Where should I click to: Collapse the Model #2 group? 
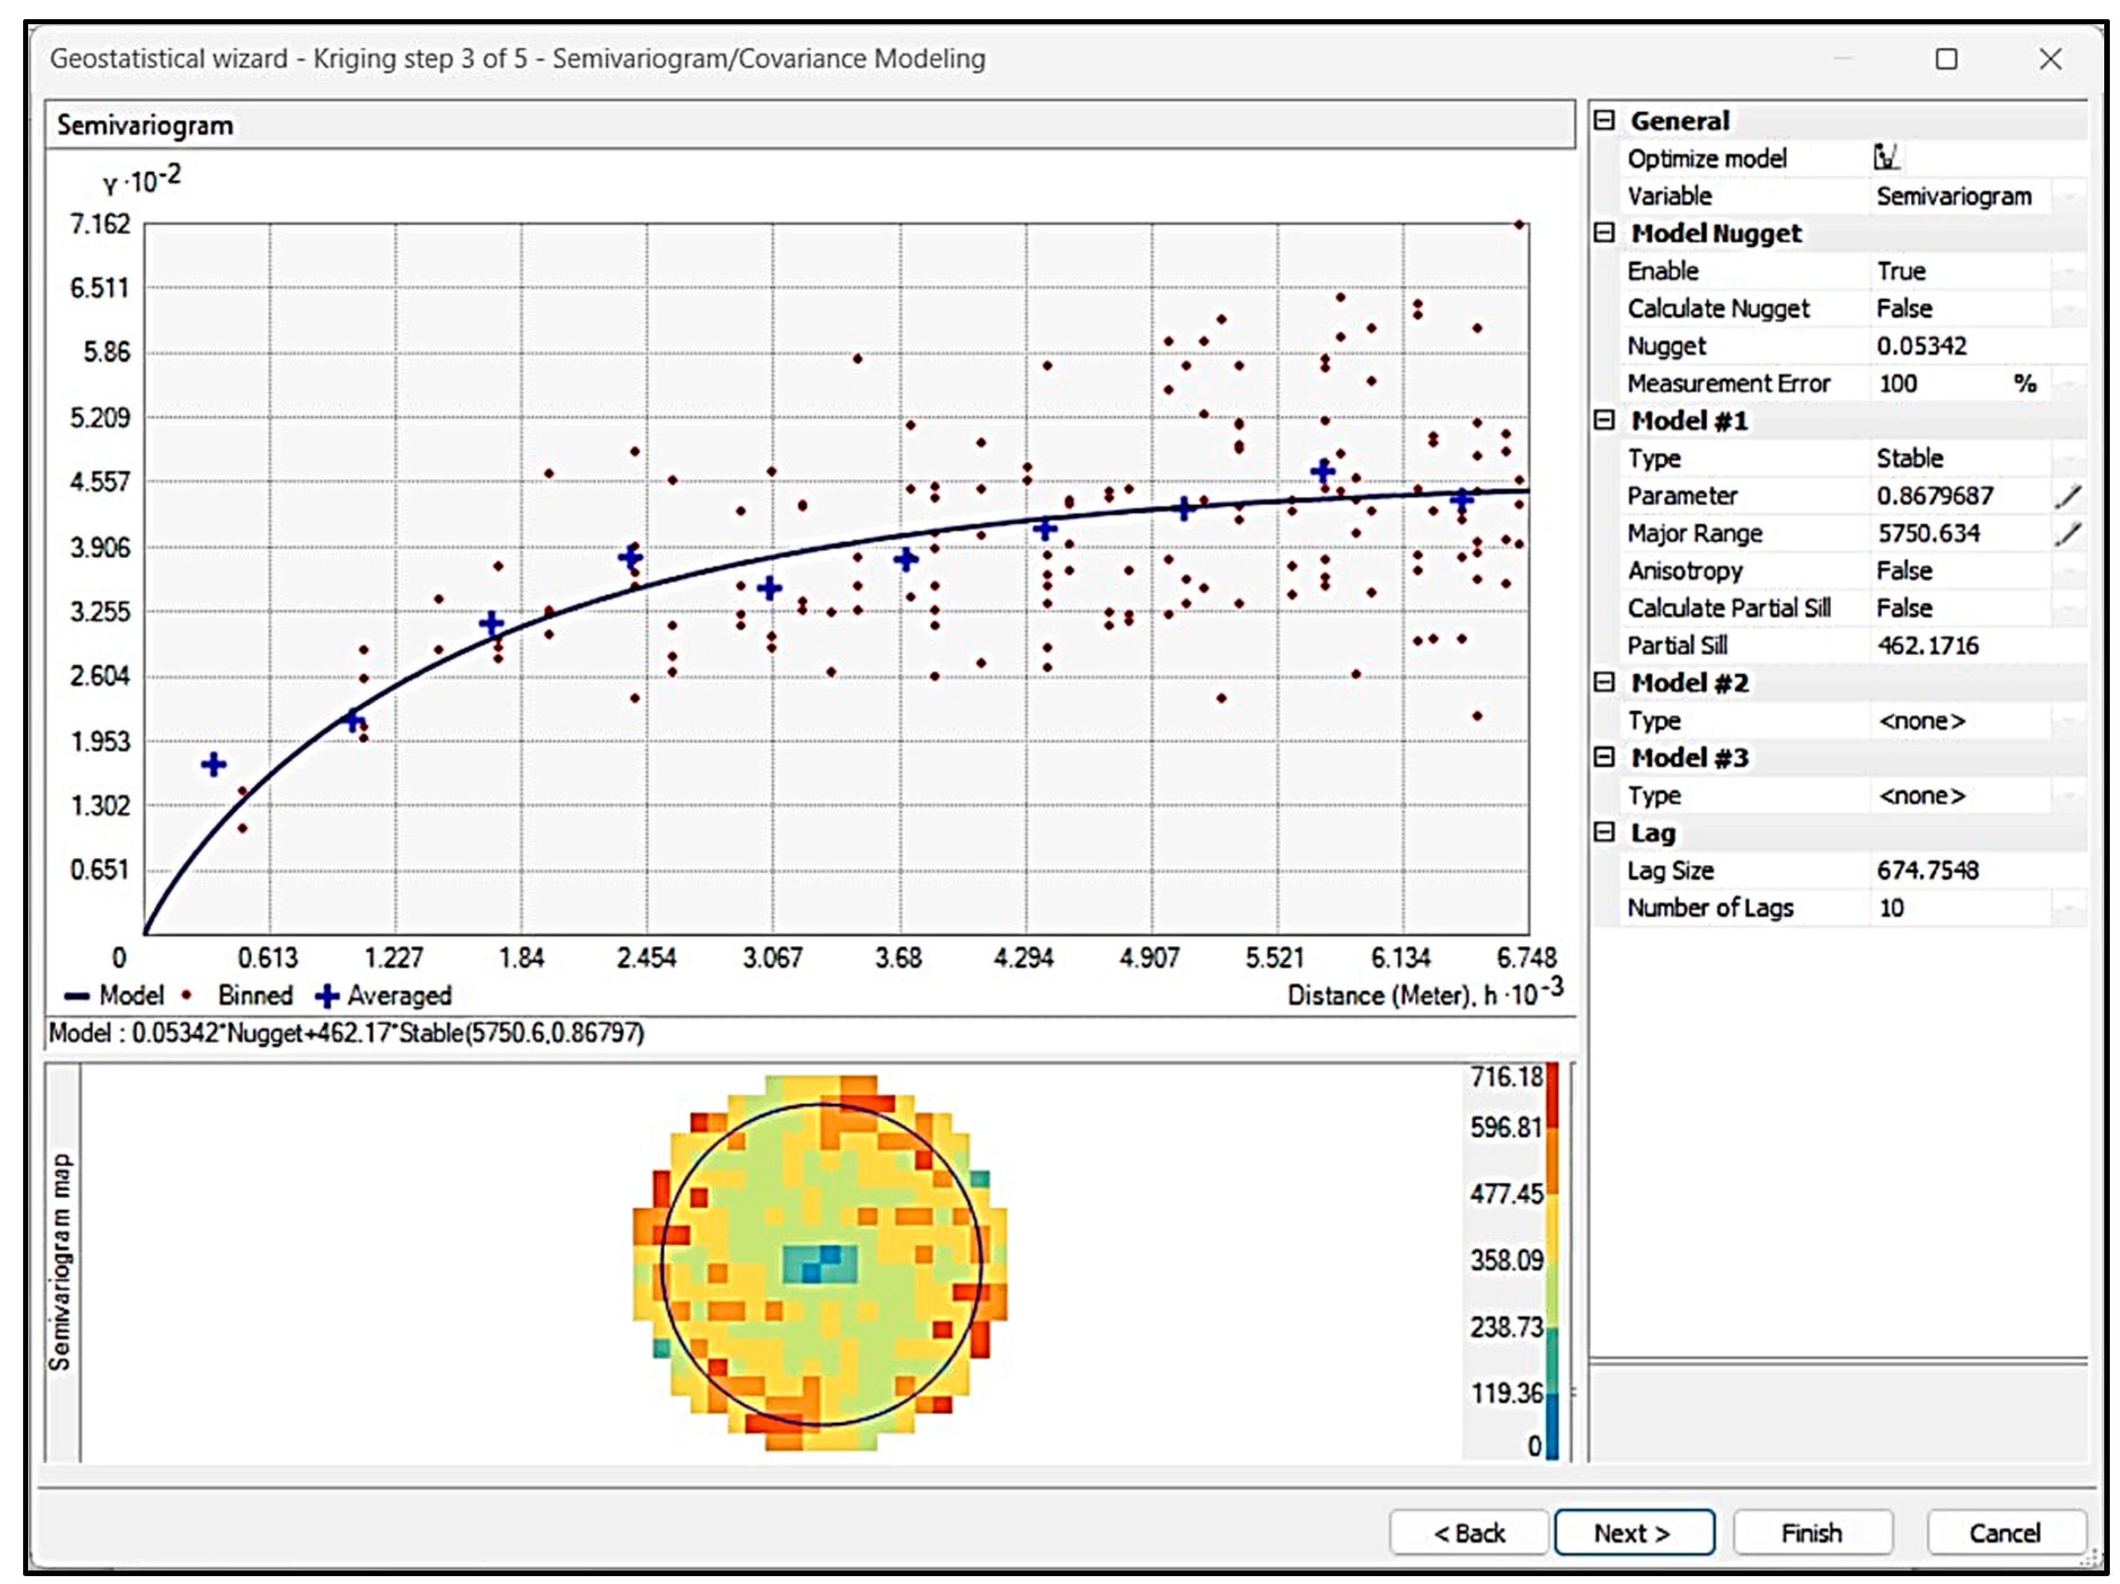pyautogui.click(x=1605, y=682)
